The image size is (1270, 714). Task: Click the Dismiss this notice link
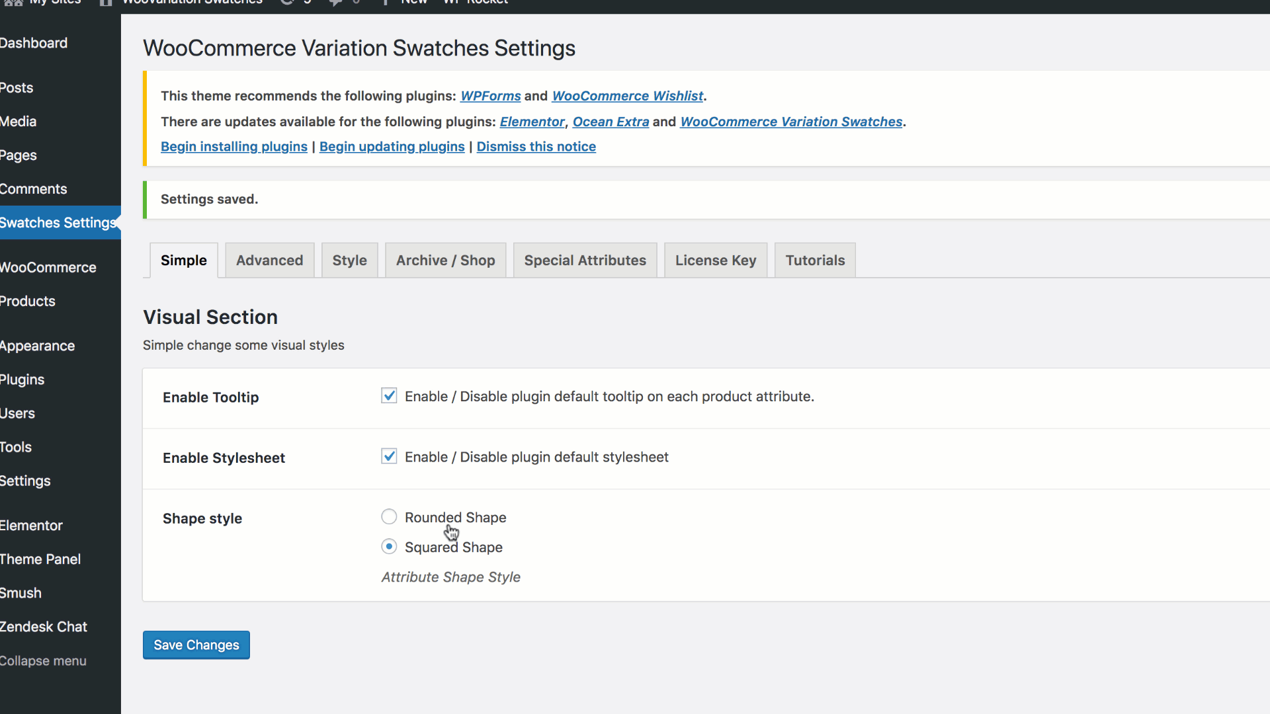536,147
